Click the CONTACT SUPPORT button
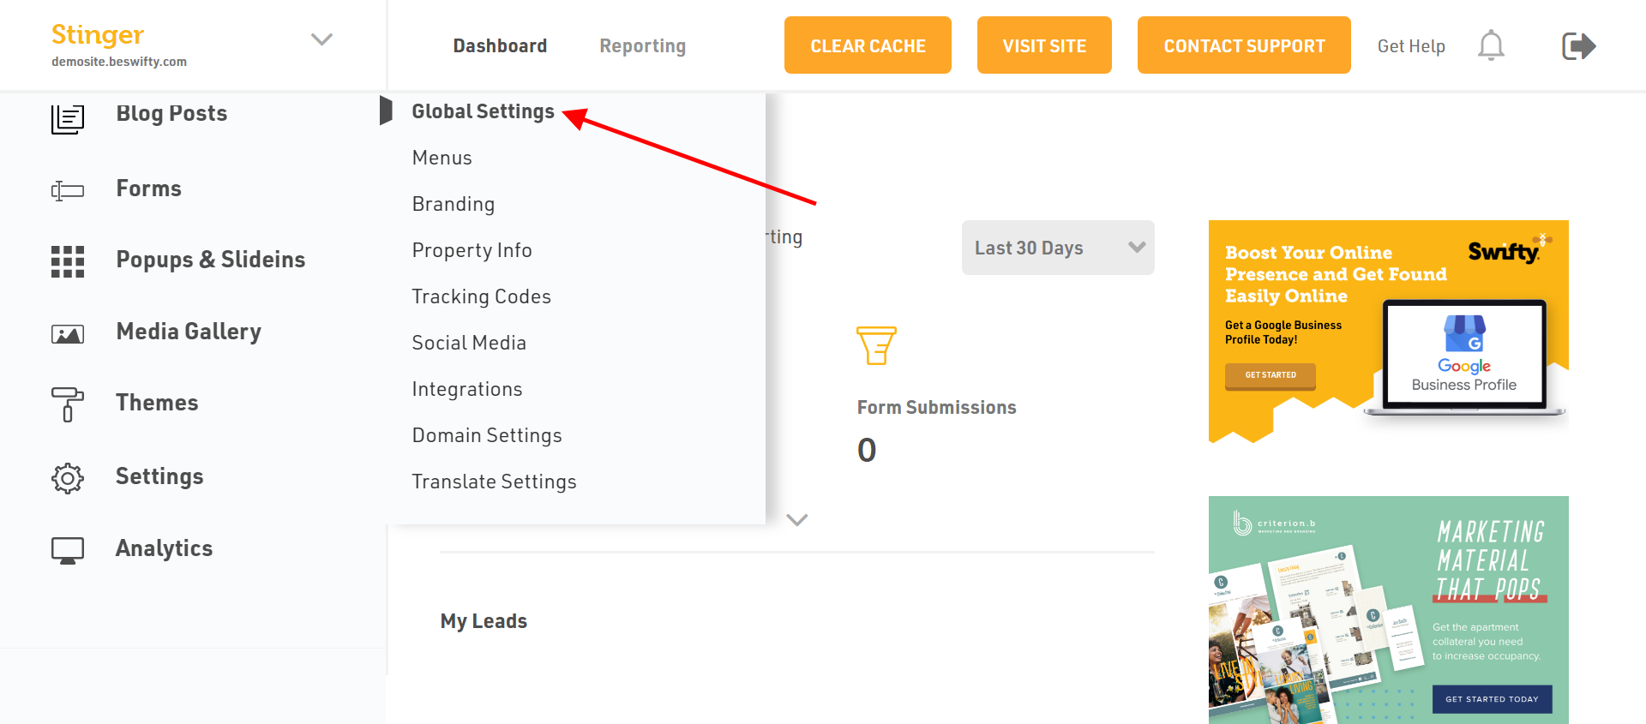Screen dimensions: 1646x724 tap(1244, 45)
